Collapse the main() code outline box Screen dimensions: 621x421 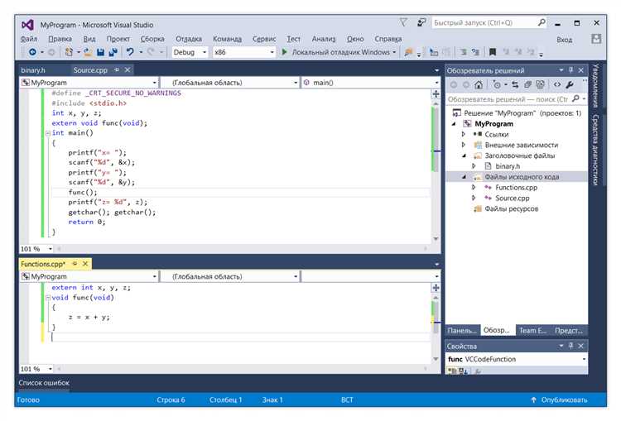point(47,133)
